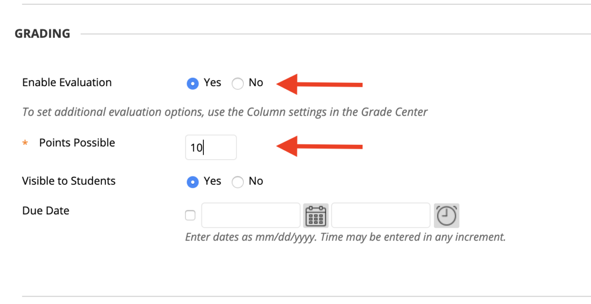
Task: Click the Due Date time text field
Action: (381, 215)
